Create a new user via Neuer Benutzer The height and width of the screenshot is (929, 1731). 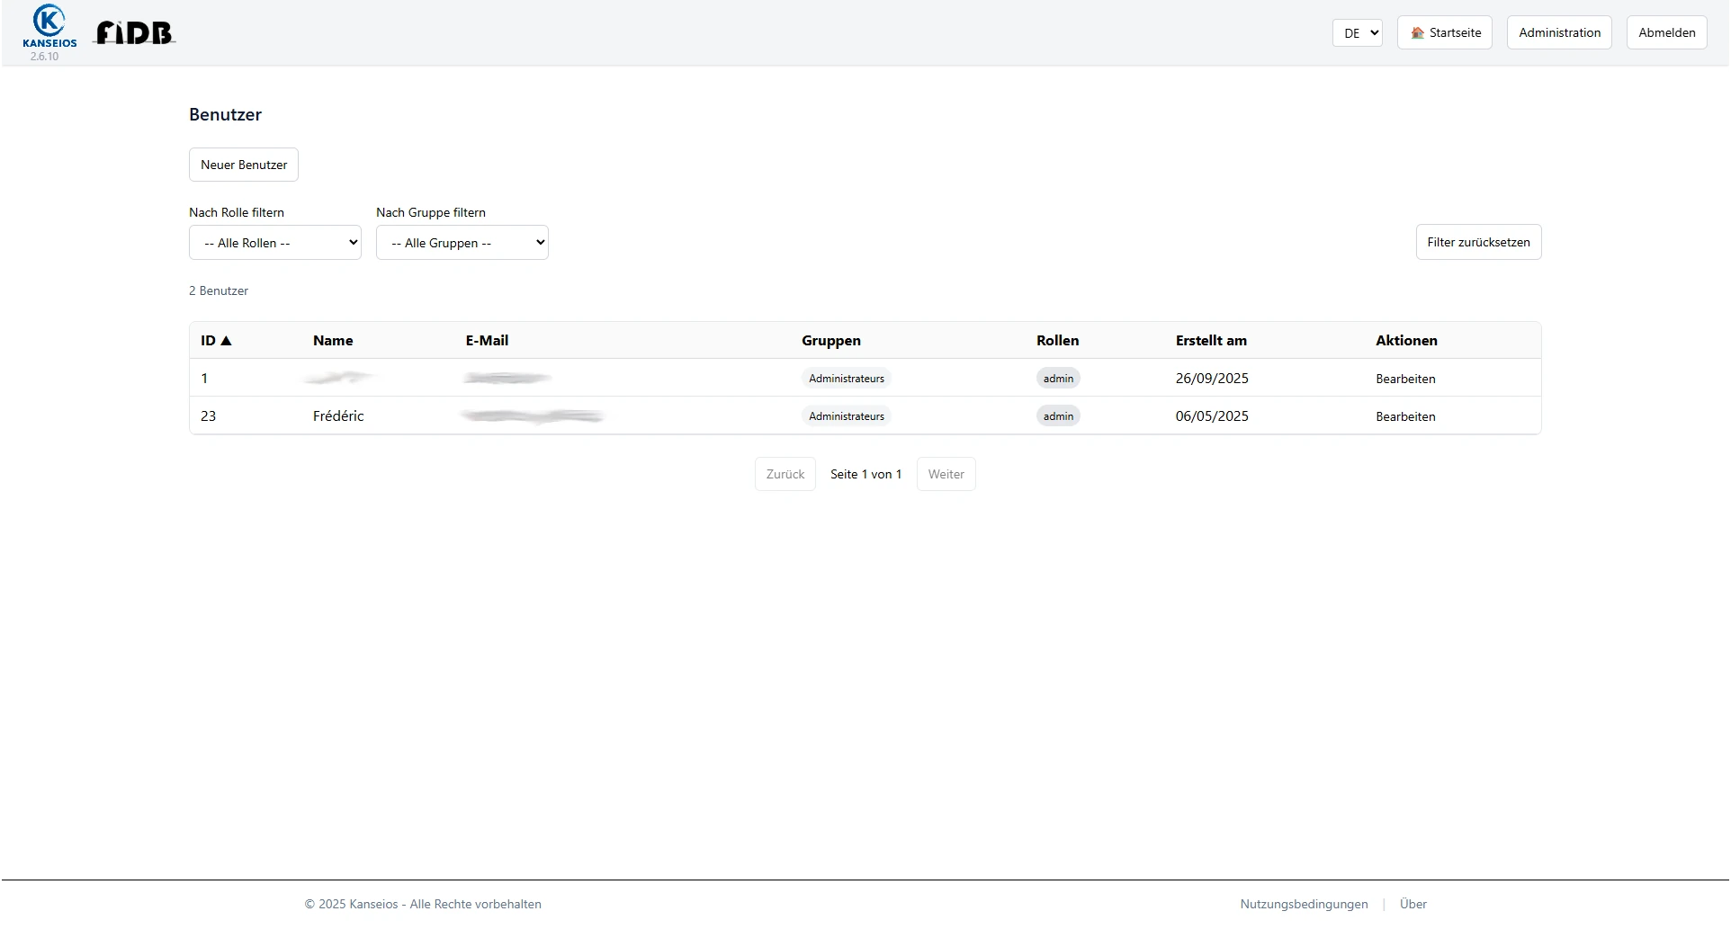(243, 165)
